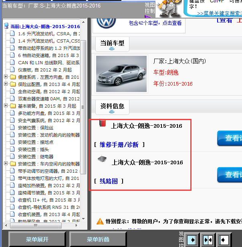Select 收音机 II+ 代 tree item
Viewport: 242px width, 247px height.
tap(49, 200)
